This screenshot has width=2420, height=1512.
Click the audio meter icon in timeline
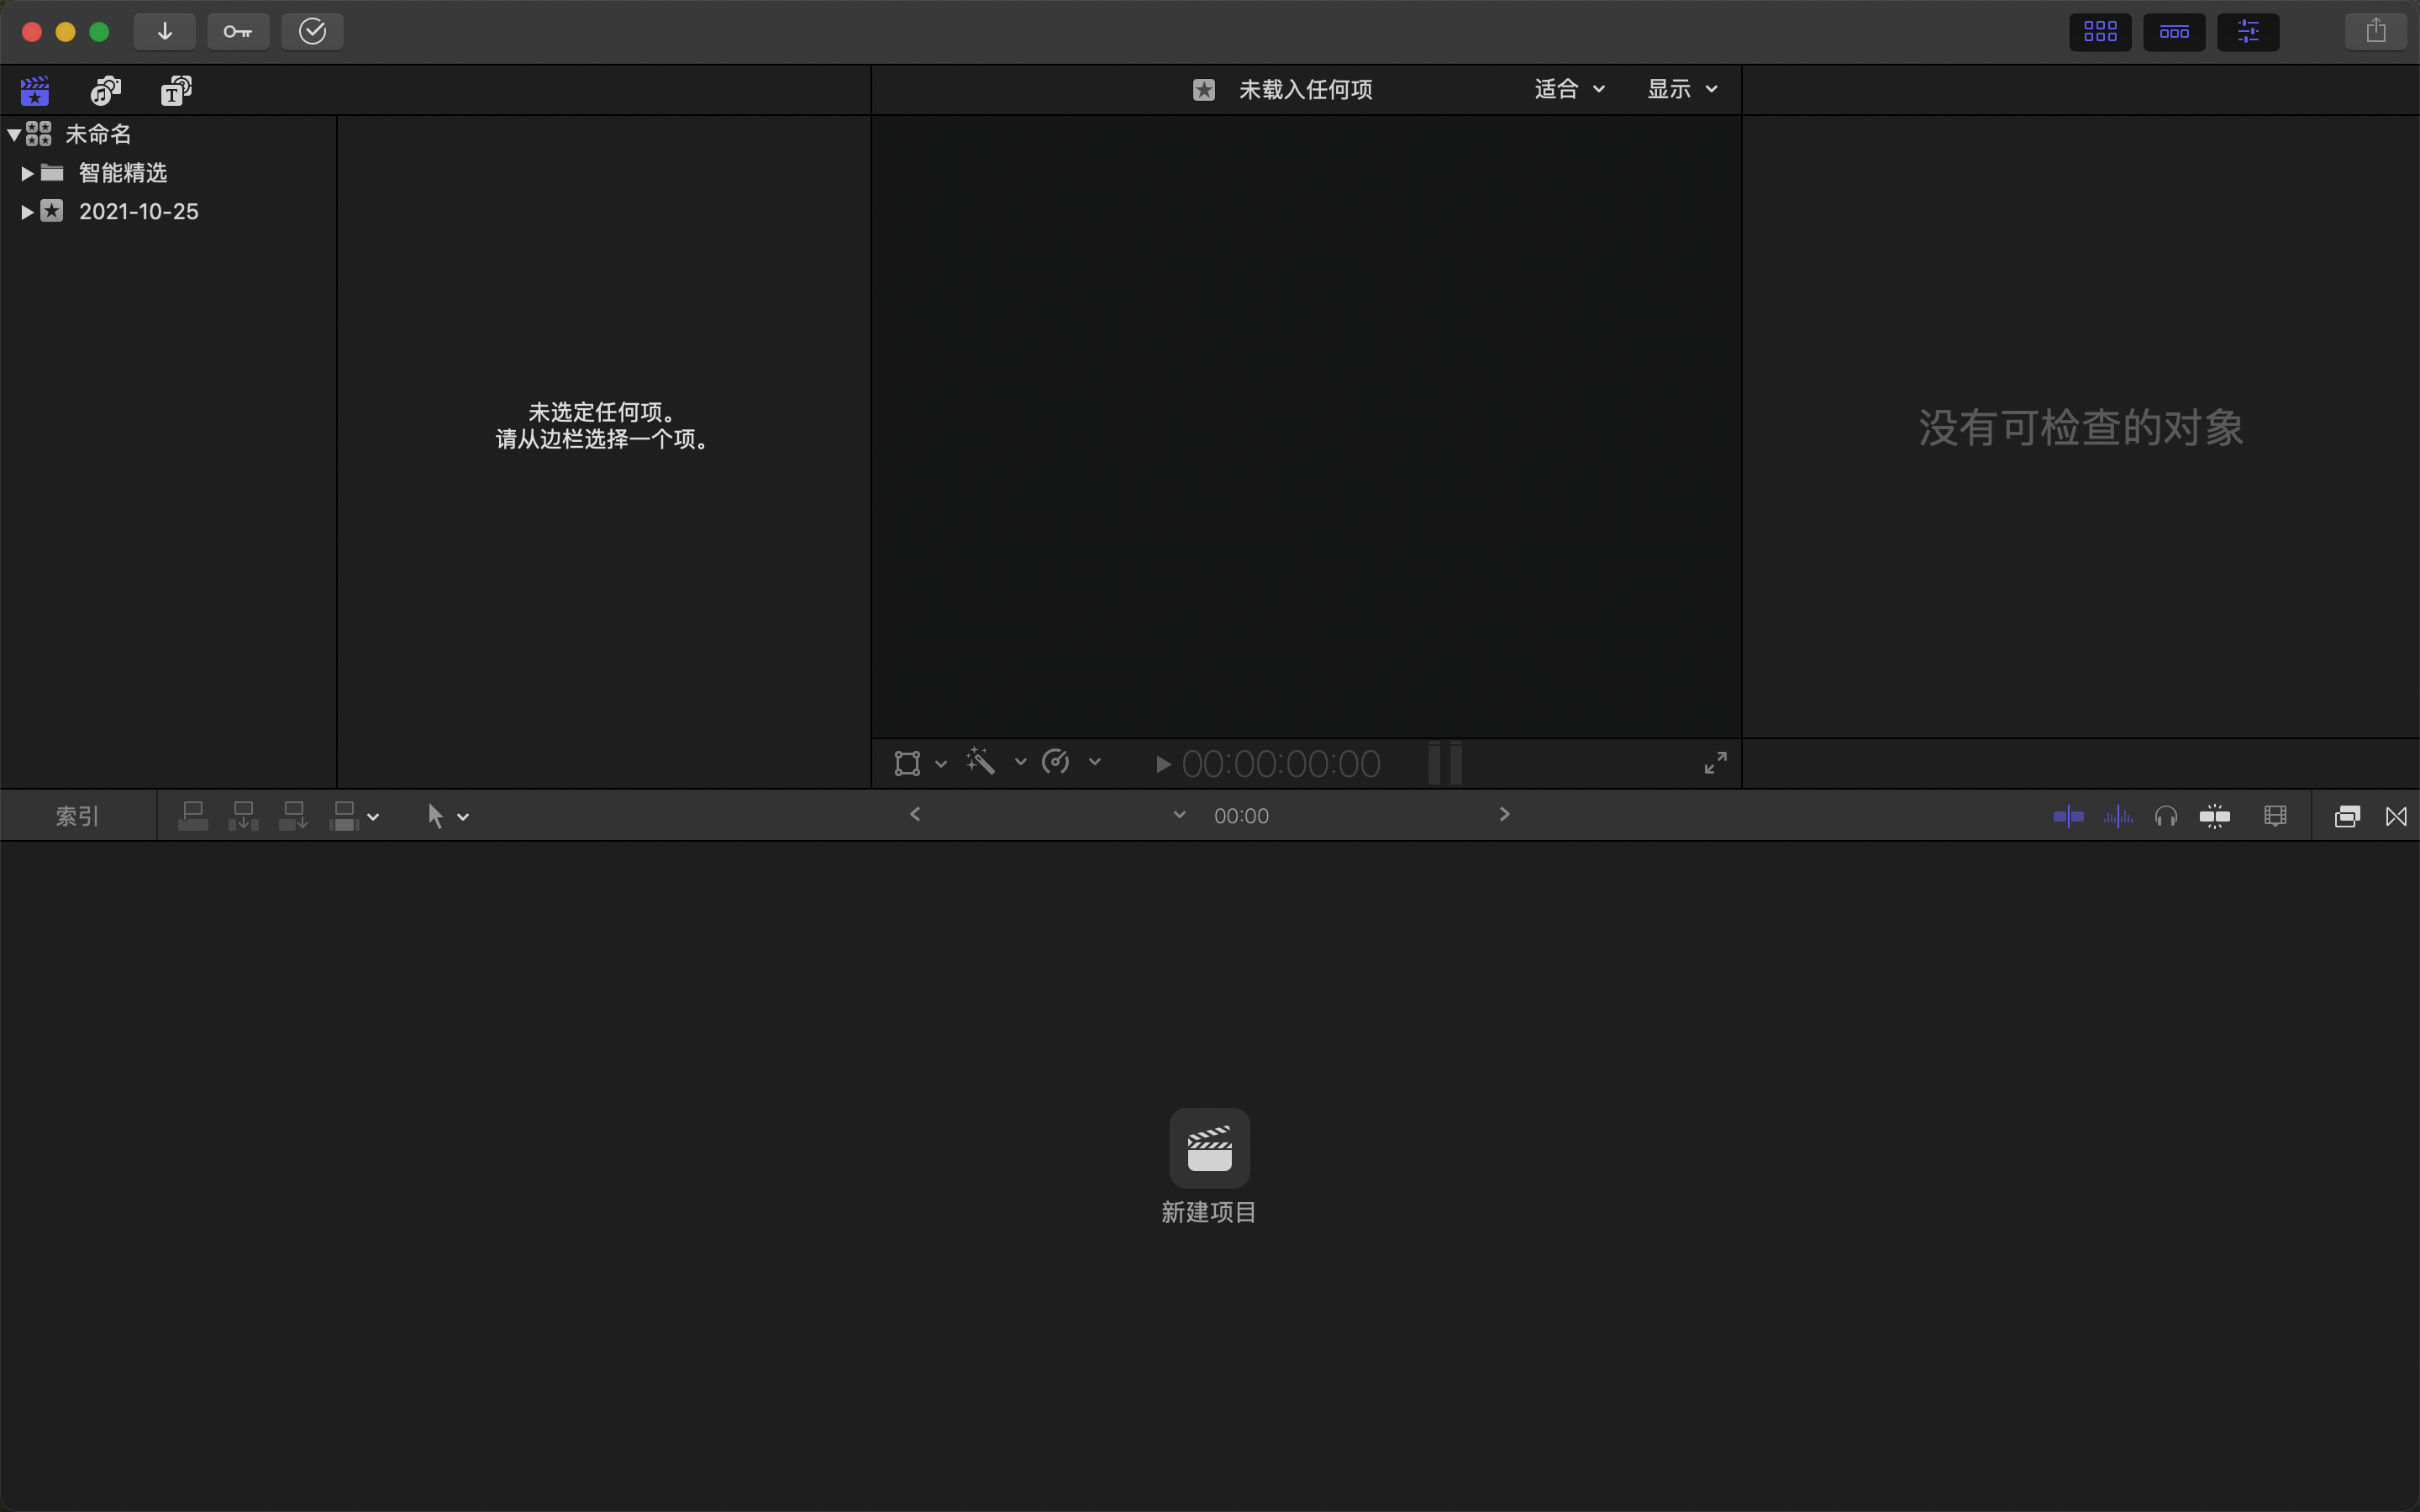2117,816
